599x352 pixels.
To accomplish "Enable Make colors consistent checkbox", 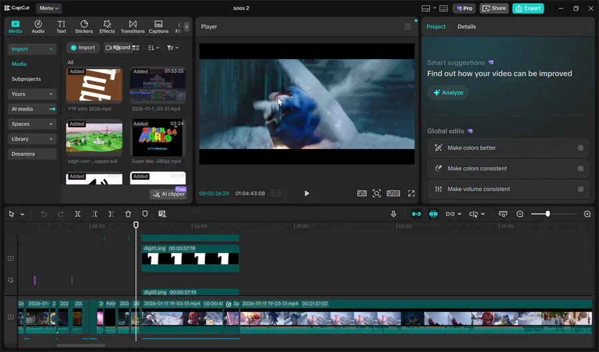I will coord(580,168).
